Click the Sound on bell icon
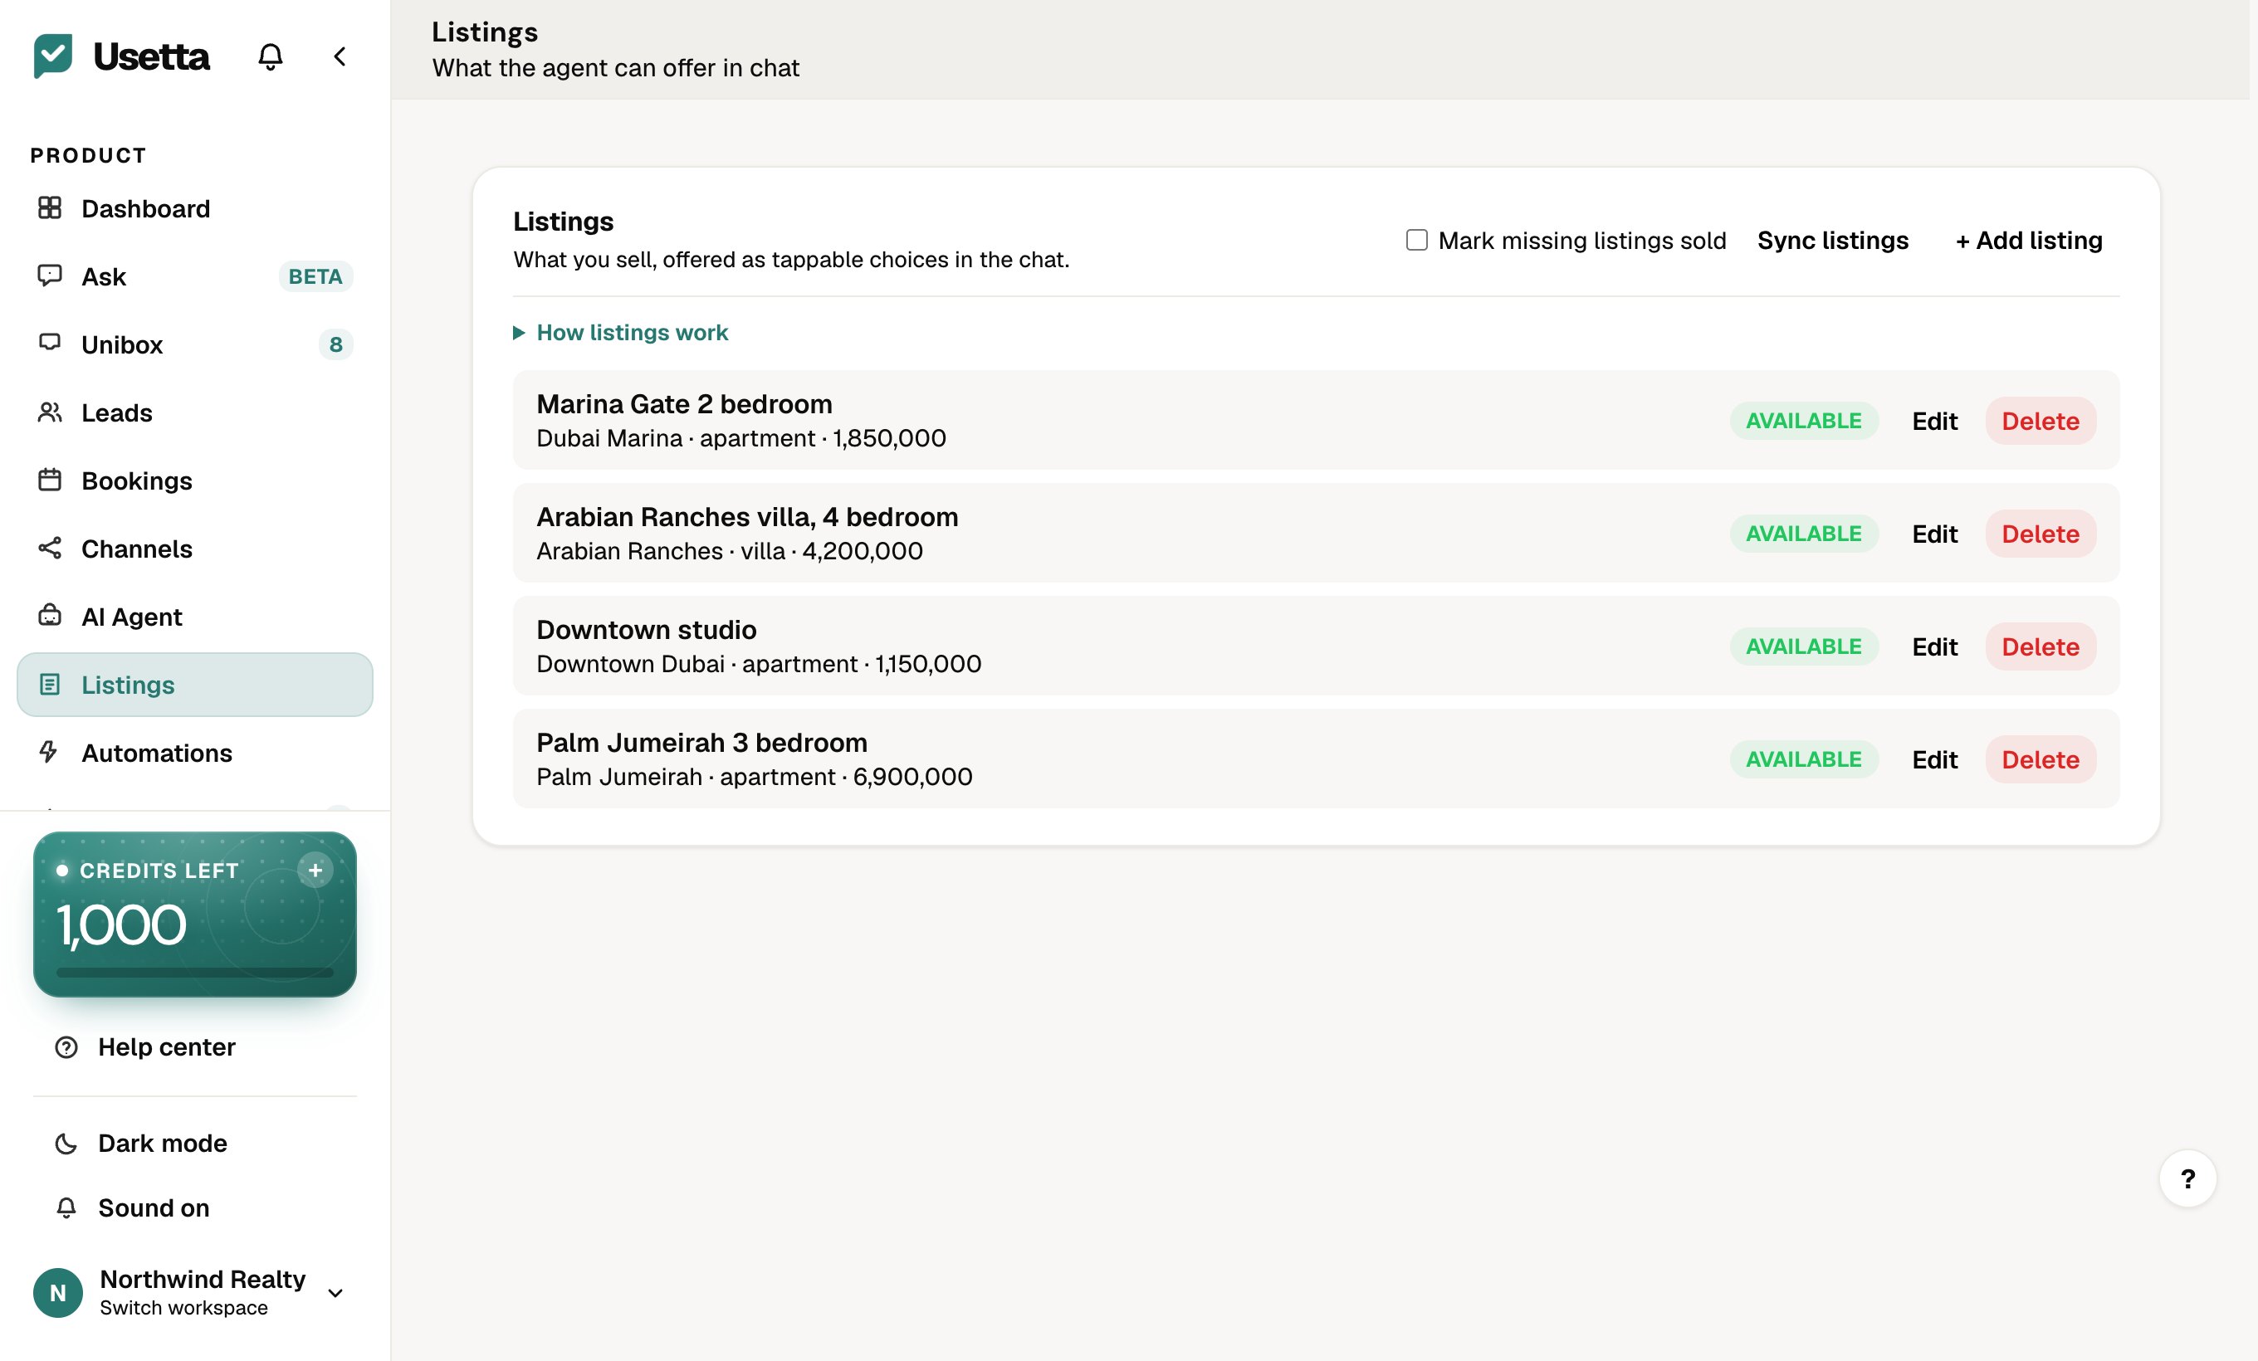 (x=66, y=1208)
